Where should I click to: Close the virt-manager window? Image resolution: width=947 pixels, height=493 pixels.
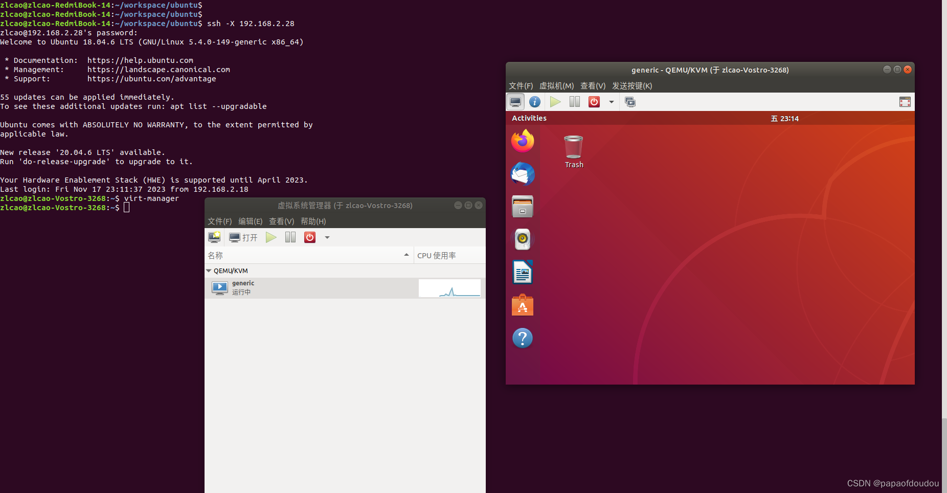coord(479,205)
